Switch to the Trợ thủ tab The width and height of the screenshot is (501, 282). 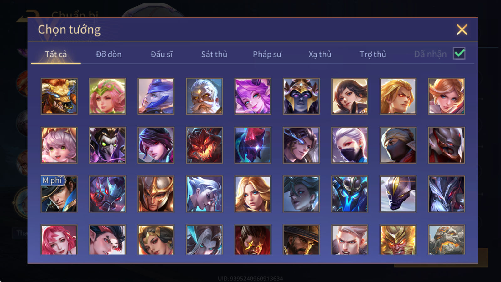[x=373, y=54]
